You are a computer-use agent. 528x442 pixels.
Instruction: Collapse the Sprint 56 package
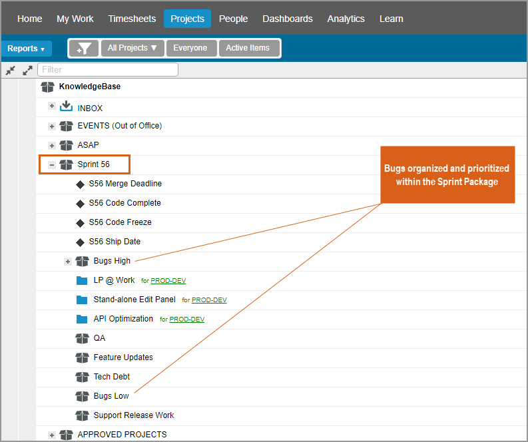[x=52, y=164]
